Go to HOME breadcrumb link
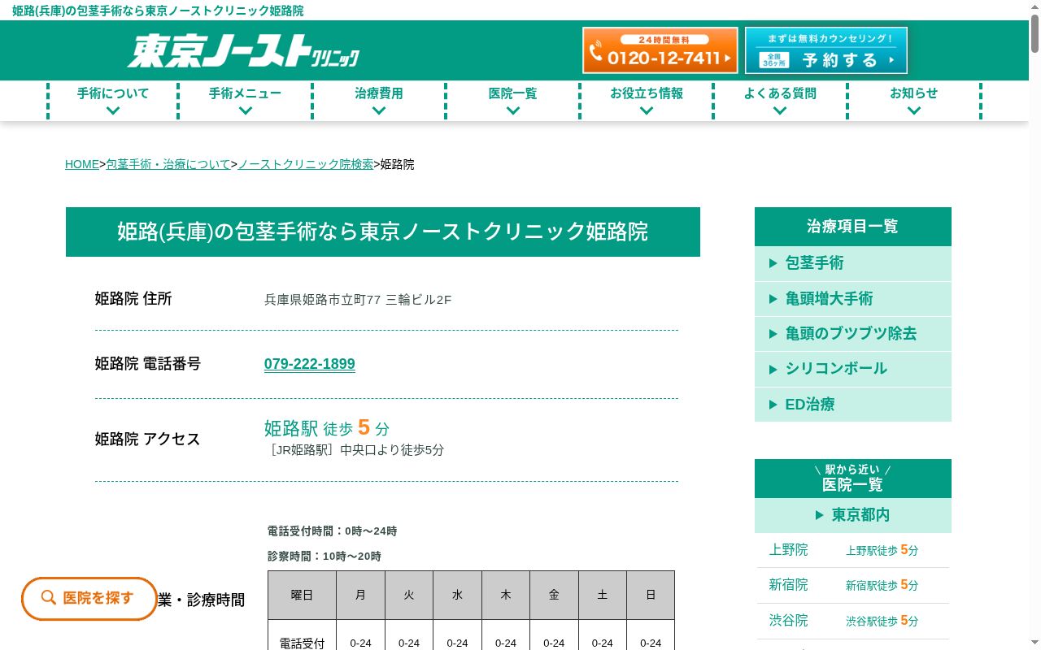1041x650 pixels. pos(82,164)
